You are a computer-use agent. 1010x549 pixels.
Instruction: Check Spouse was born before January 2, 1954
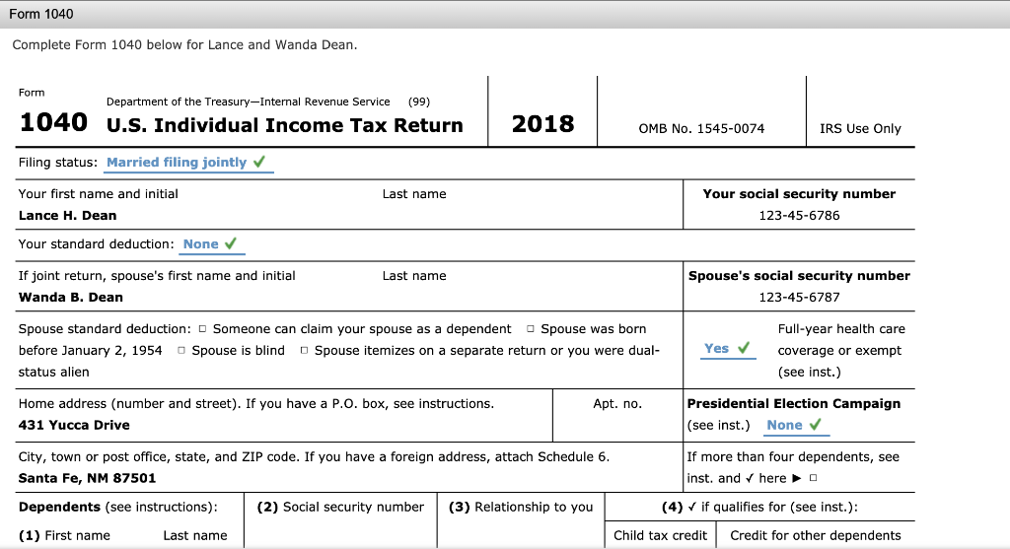click(530, 329)
